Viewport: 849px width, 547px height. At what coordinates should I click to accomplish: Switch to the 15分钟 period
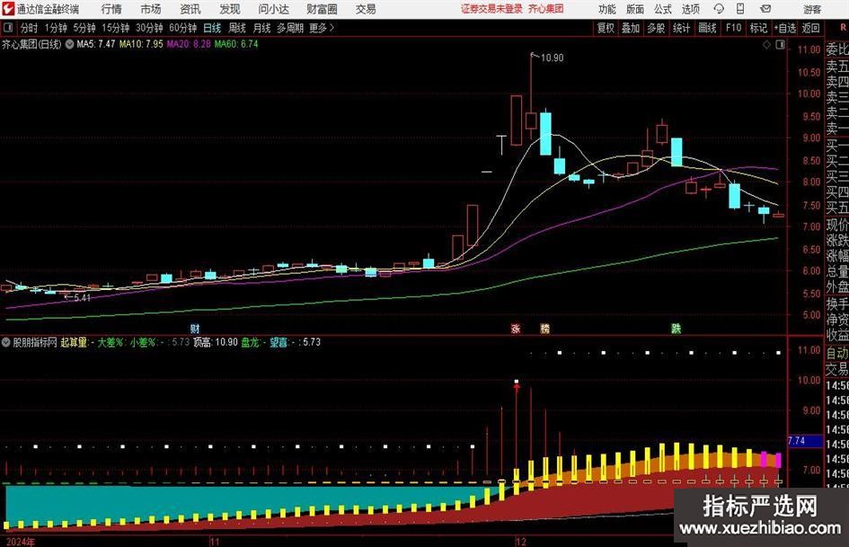(116, 28)
